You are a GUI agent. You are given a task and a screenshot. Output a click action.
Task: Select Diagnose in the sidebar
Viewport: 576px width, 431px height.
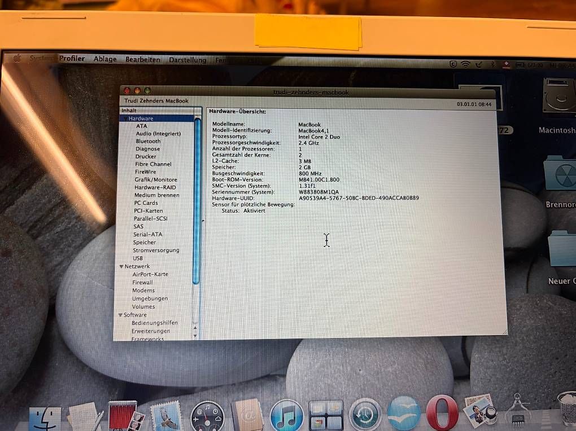tap(148, 149)
